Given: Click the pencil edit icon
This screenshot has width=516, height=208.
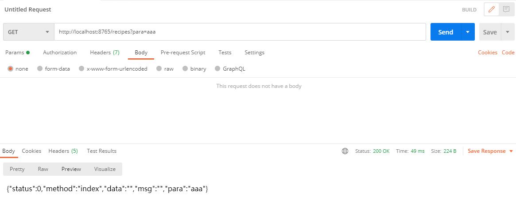Looking at the screenshot, I should [x=491, y=9].
